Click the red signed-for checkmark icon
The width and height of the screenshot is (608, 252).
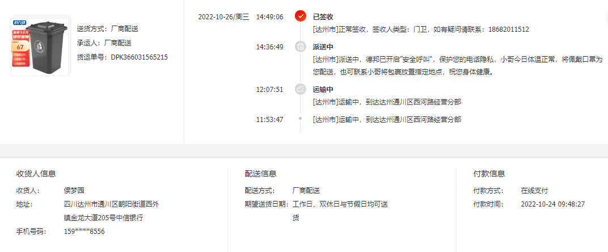(300, 16)
